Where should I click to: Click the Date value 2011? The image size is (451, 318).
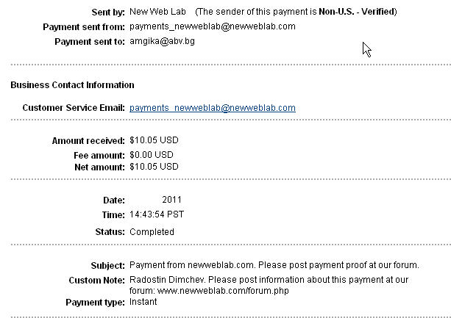point(171,200)
